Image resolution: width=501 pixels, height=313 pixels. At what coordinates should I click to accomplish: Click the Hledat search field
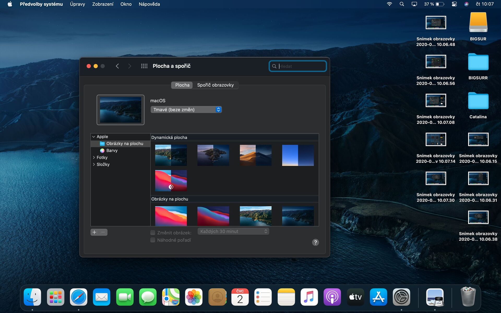tap(298, 66)
